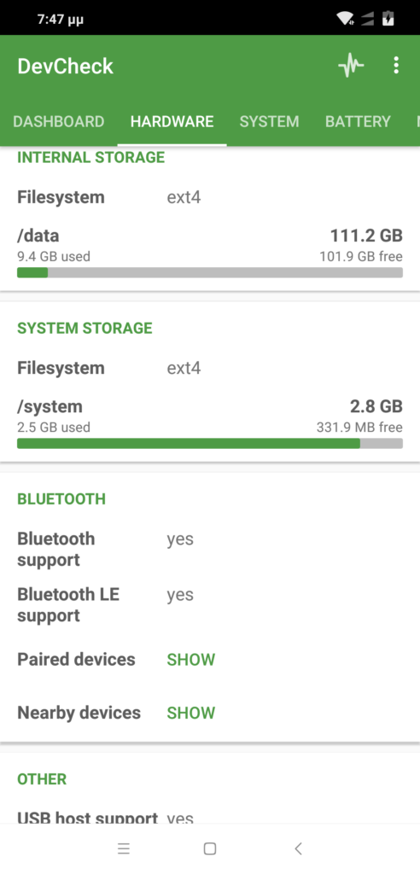Show paired Bluetooth devices

(x=190, y=660)
